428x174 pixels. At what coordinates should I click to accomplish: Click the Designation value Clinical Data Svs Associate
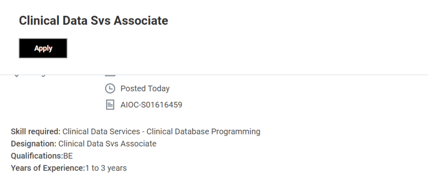(x=107, y=144)
